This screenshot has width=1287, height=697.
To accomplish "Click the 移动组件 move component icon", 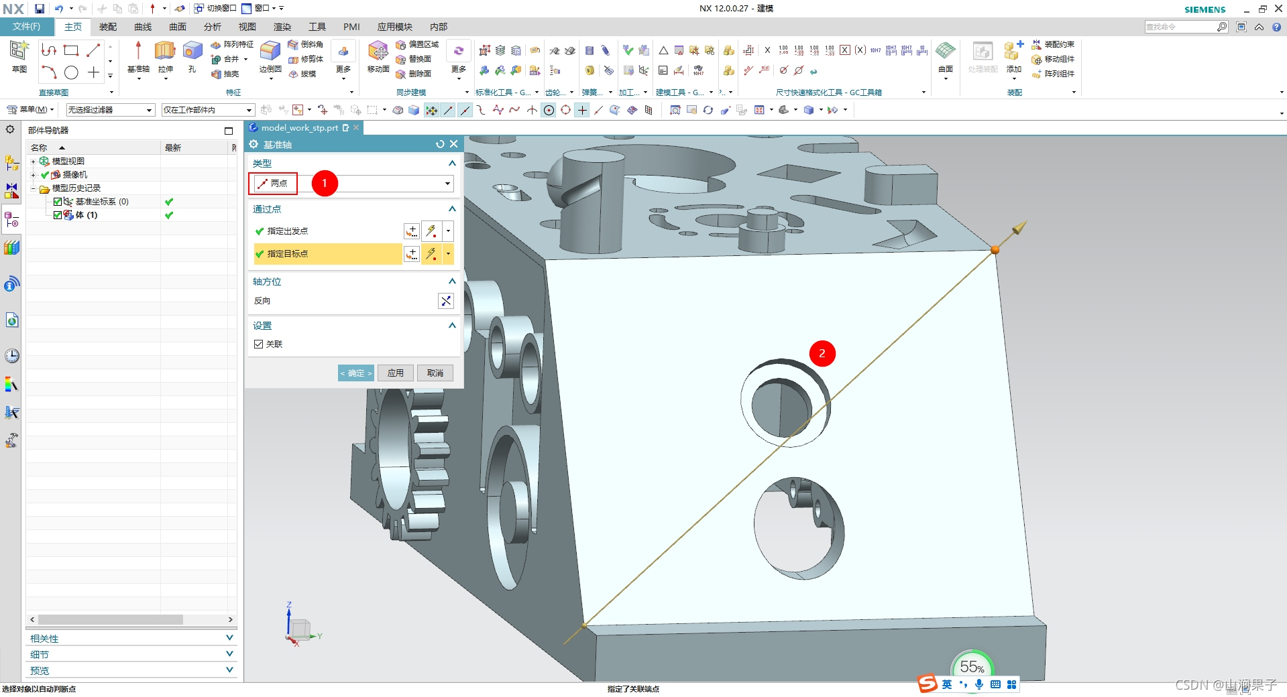I will pyautogui.click(x=1053, y=59).
